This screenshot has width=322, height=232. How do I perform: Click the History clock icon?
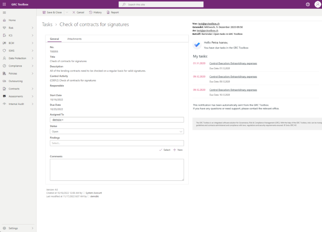click(x=90, y=12)
